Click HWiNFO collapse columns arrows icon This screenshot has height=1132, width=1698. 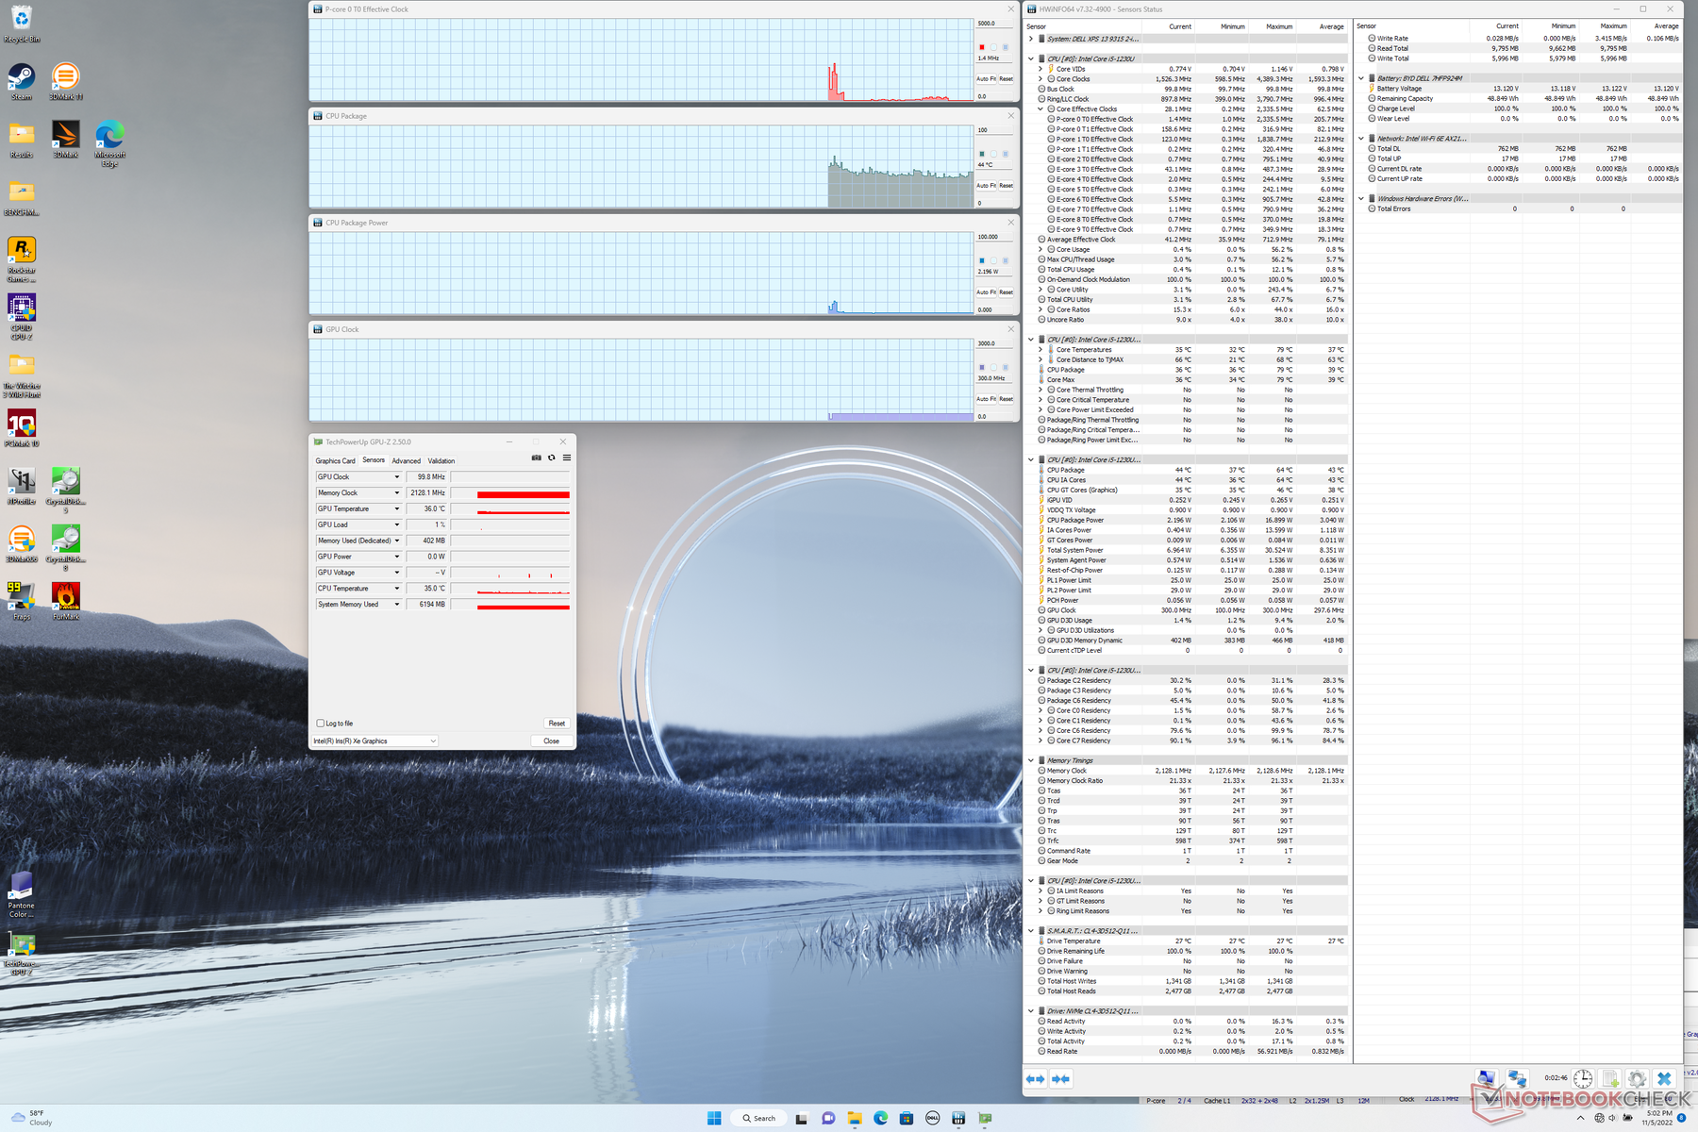1061,1078
